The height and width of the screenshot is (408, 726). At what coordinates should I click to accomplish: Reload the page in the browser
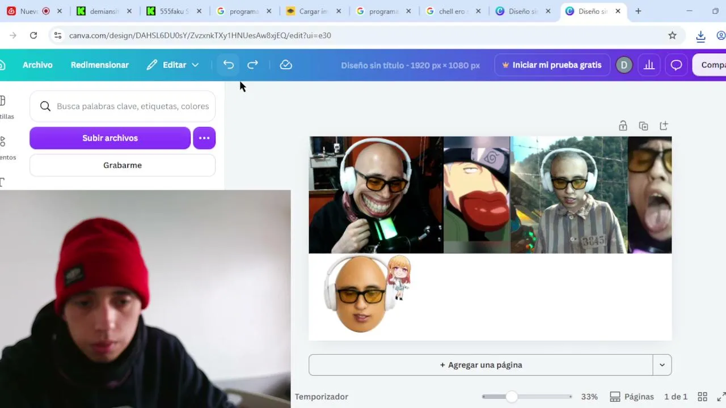33,35
